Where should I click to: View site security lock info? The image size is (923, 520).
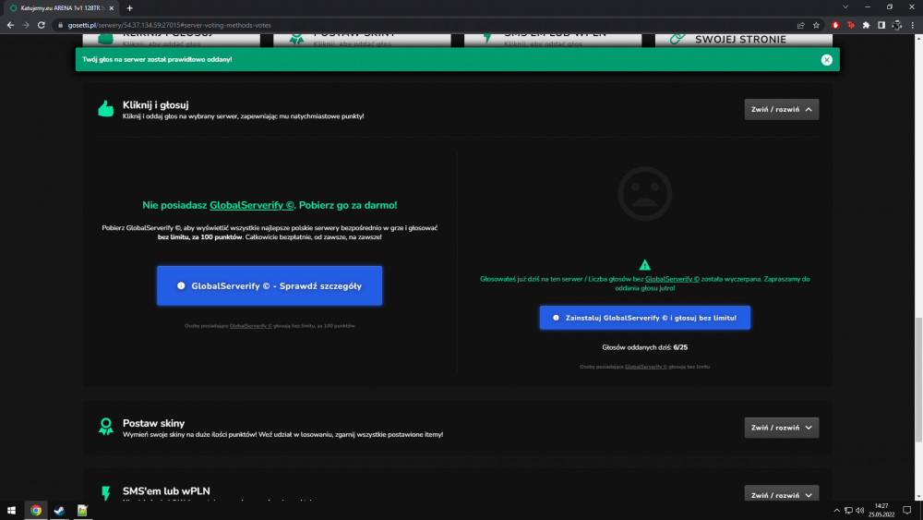(60, 25)
